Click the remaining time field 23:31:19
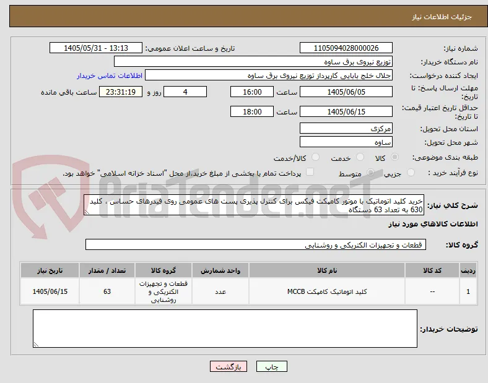Viewport: 488px width, 383px height. [121, 92]
